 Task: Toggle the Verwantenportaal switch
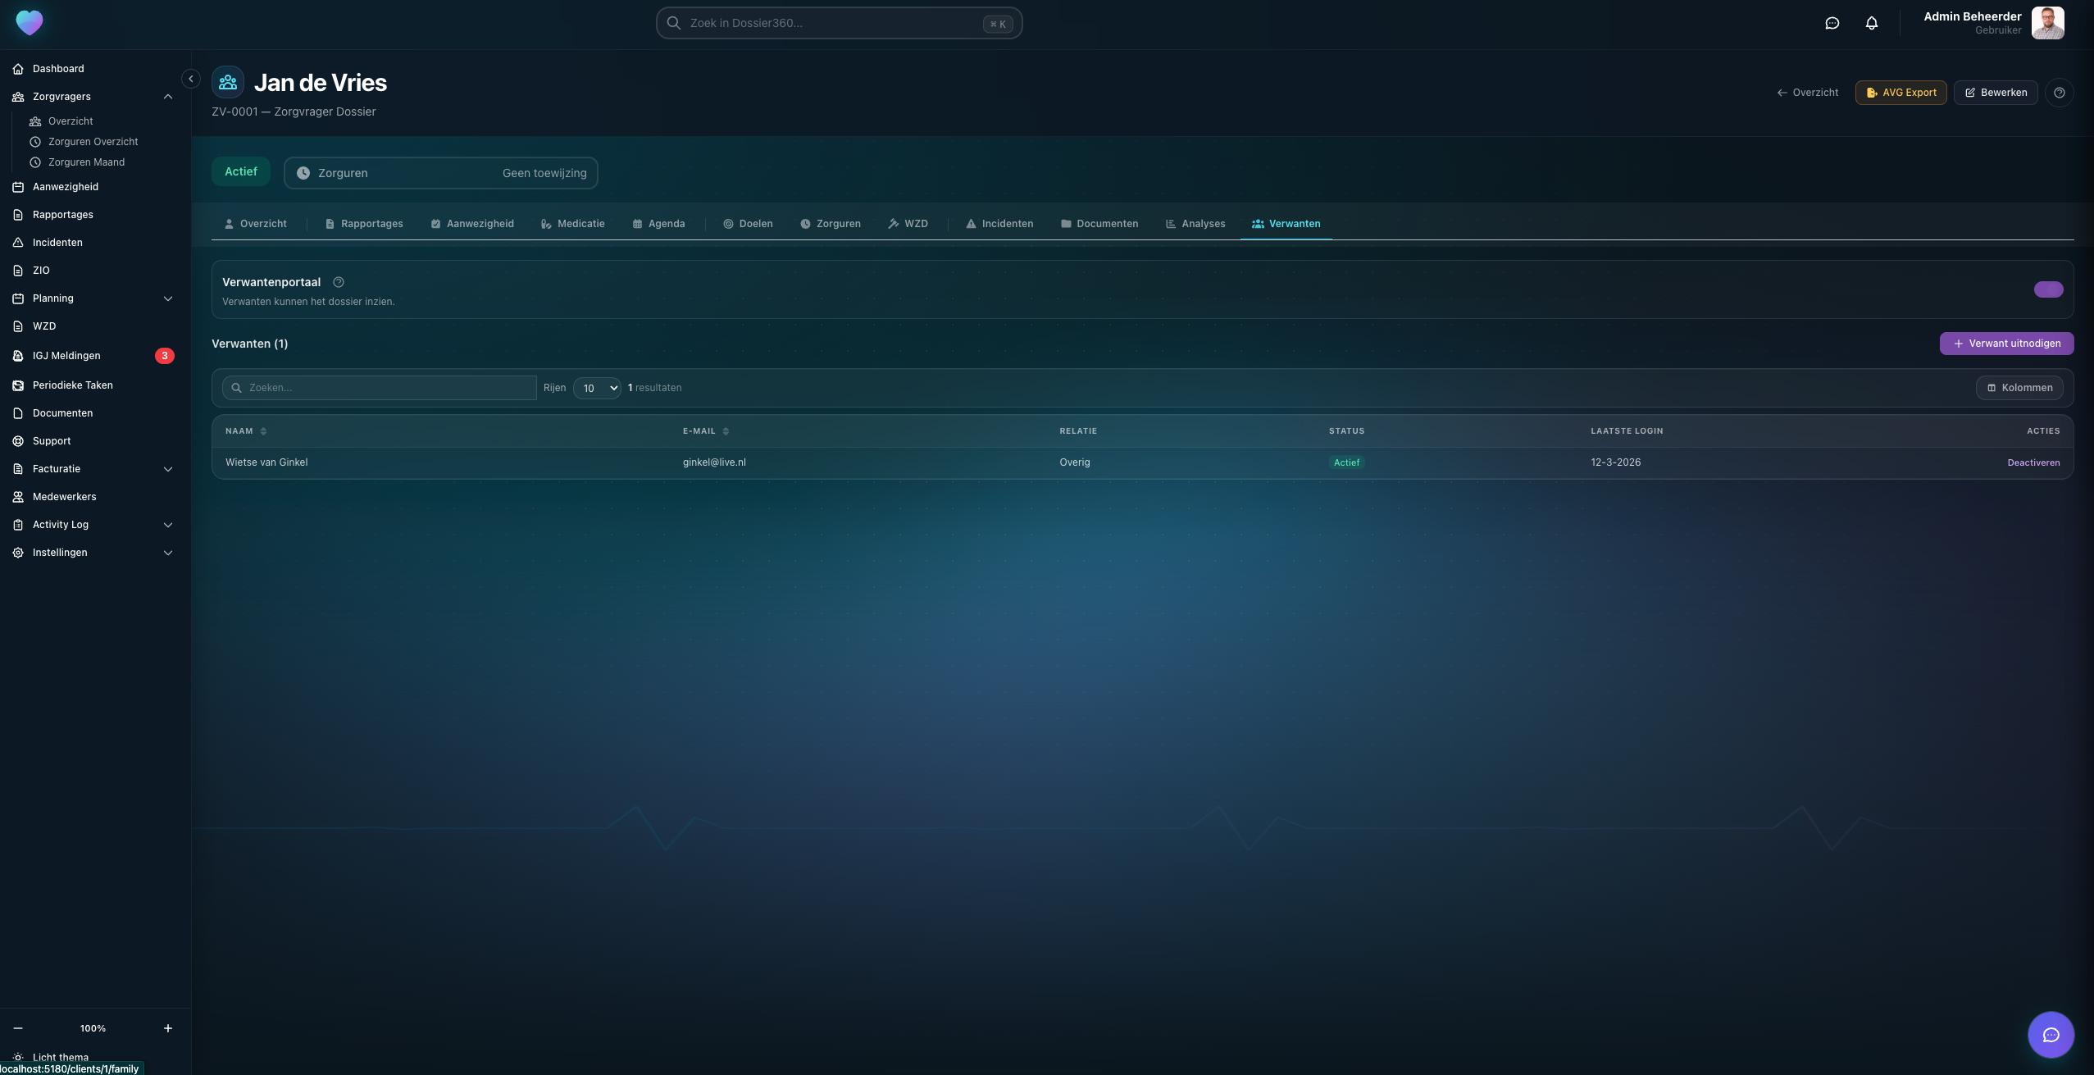(2048, 289)
